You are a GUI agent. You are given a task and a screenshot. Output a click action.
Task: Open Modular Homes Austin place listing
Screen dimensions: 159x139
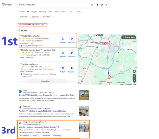(x=38, y=50)
